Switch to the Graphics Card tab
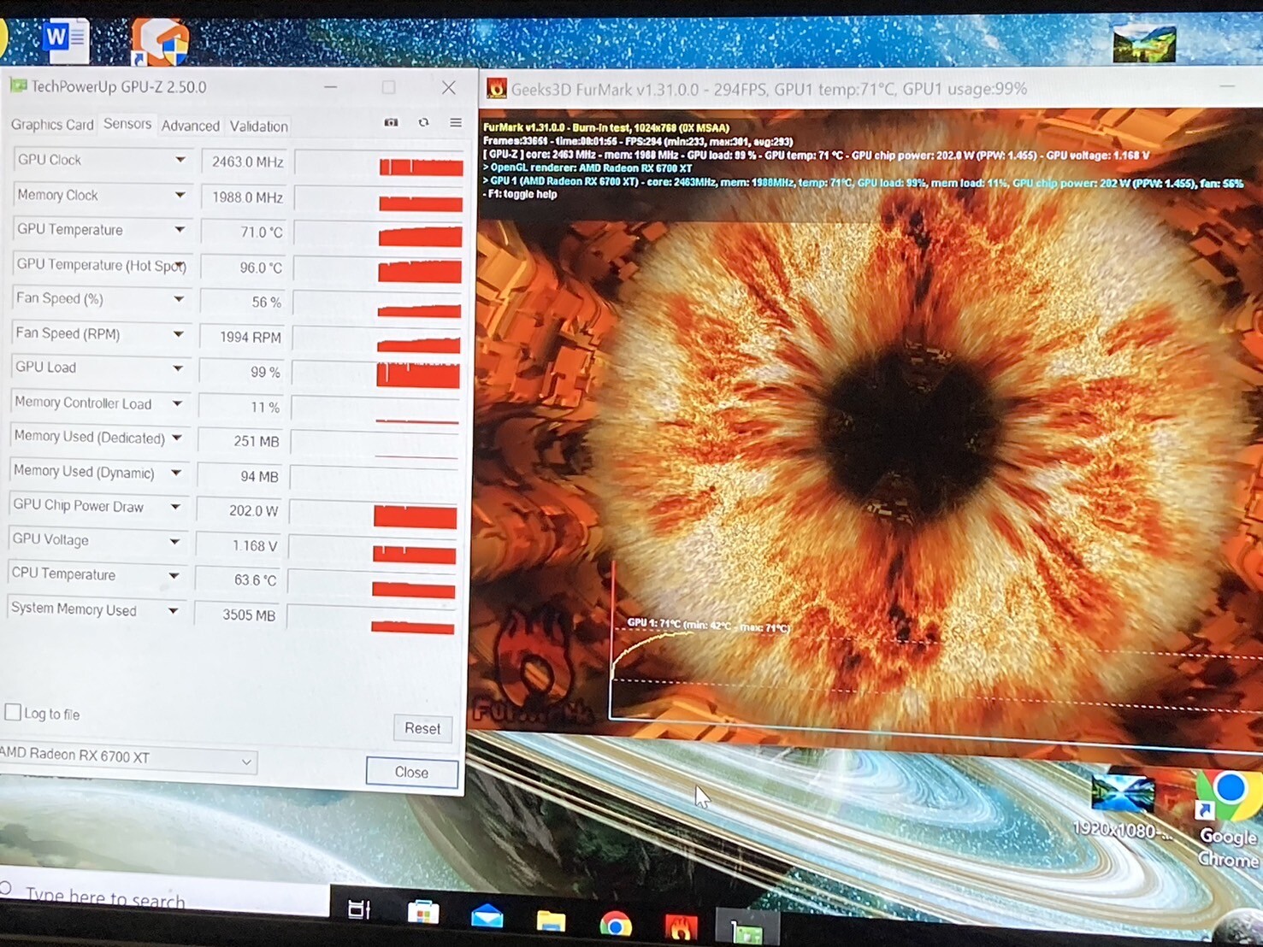 [52, 125]
